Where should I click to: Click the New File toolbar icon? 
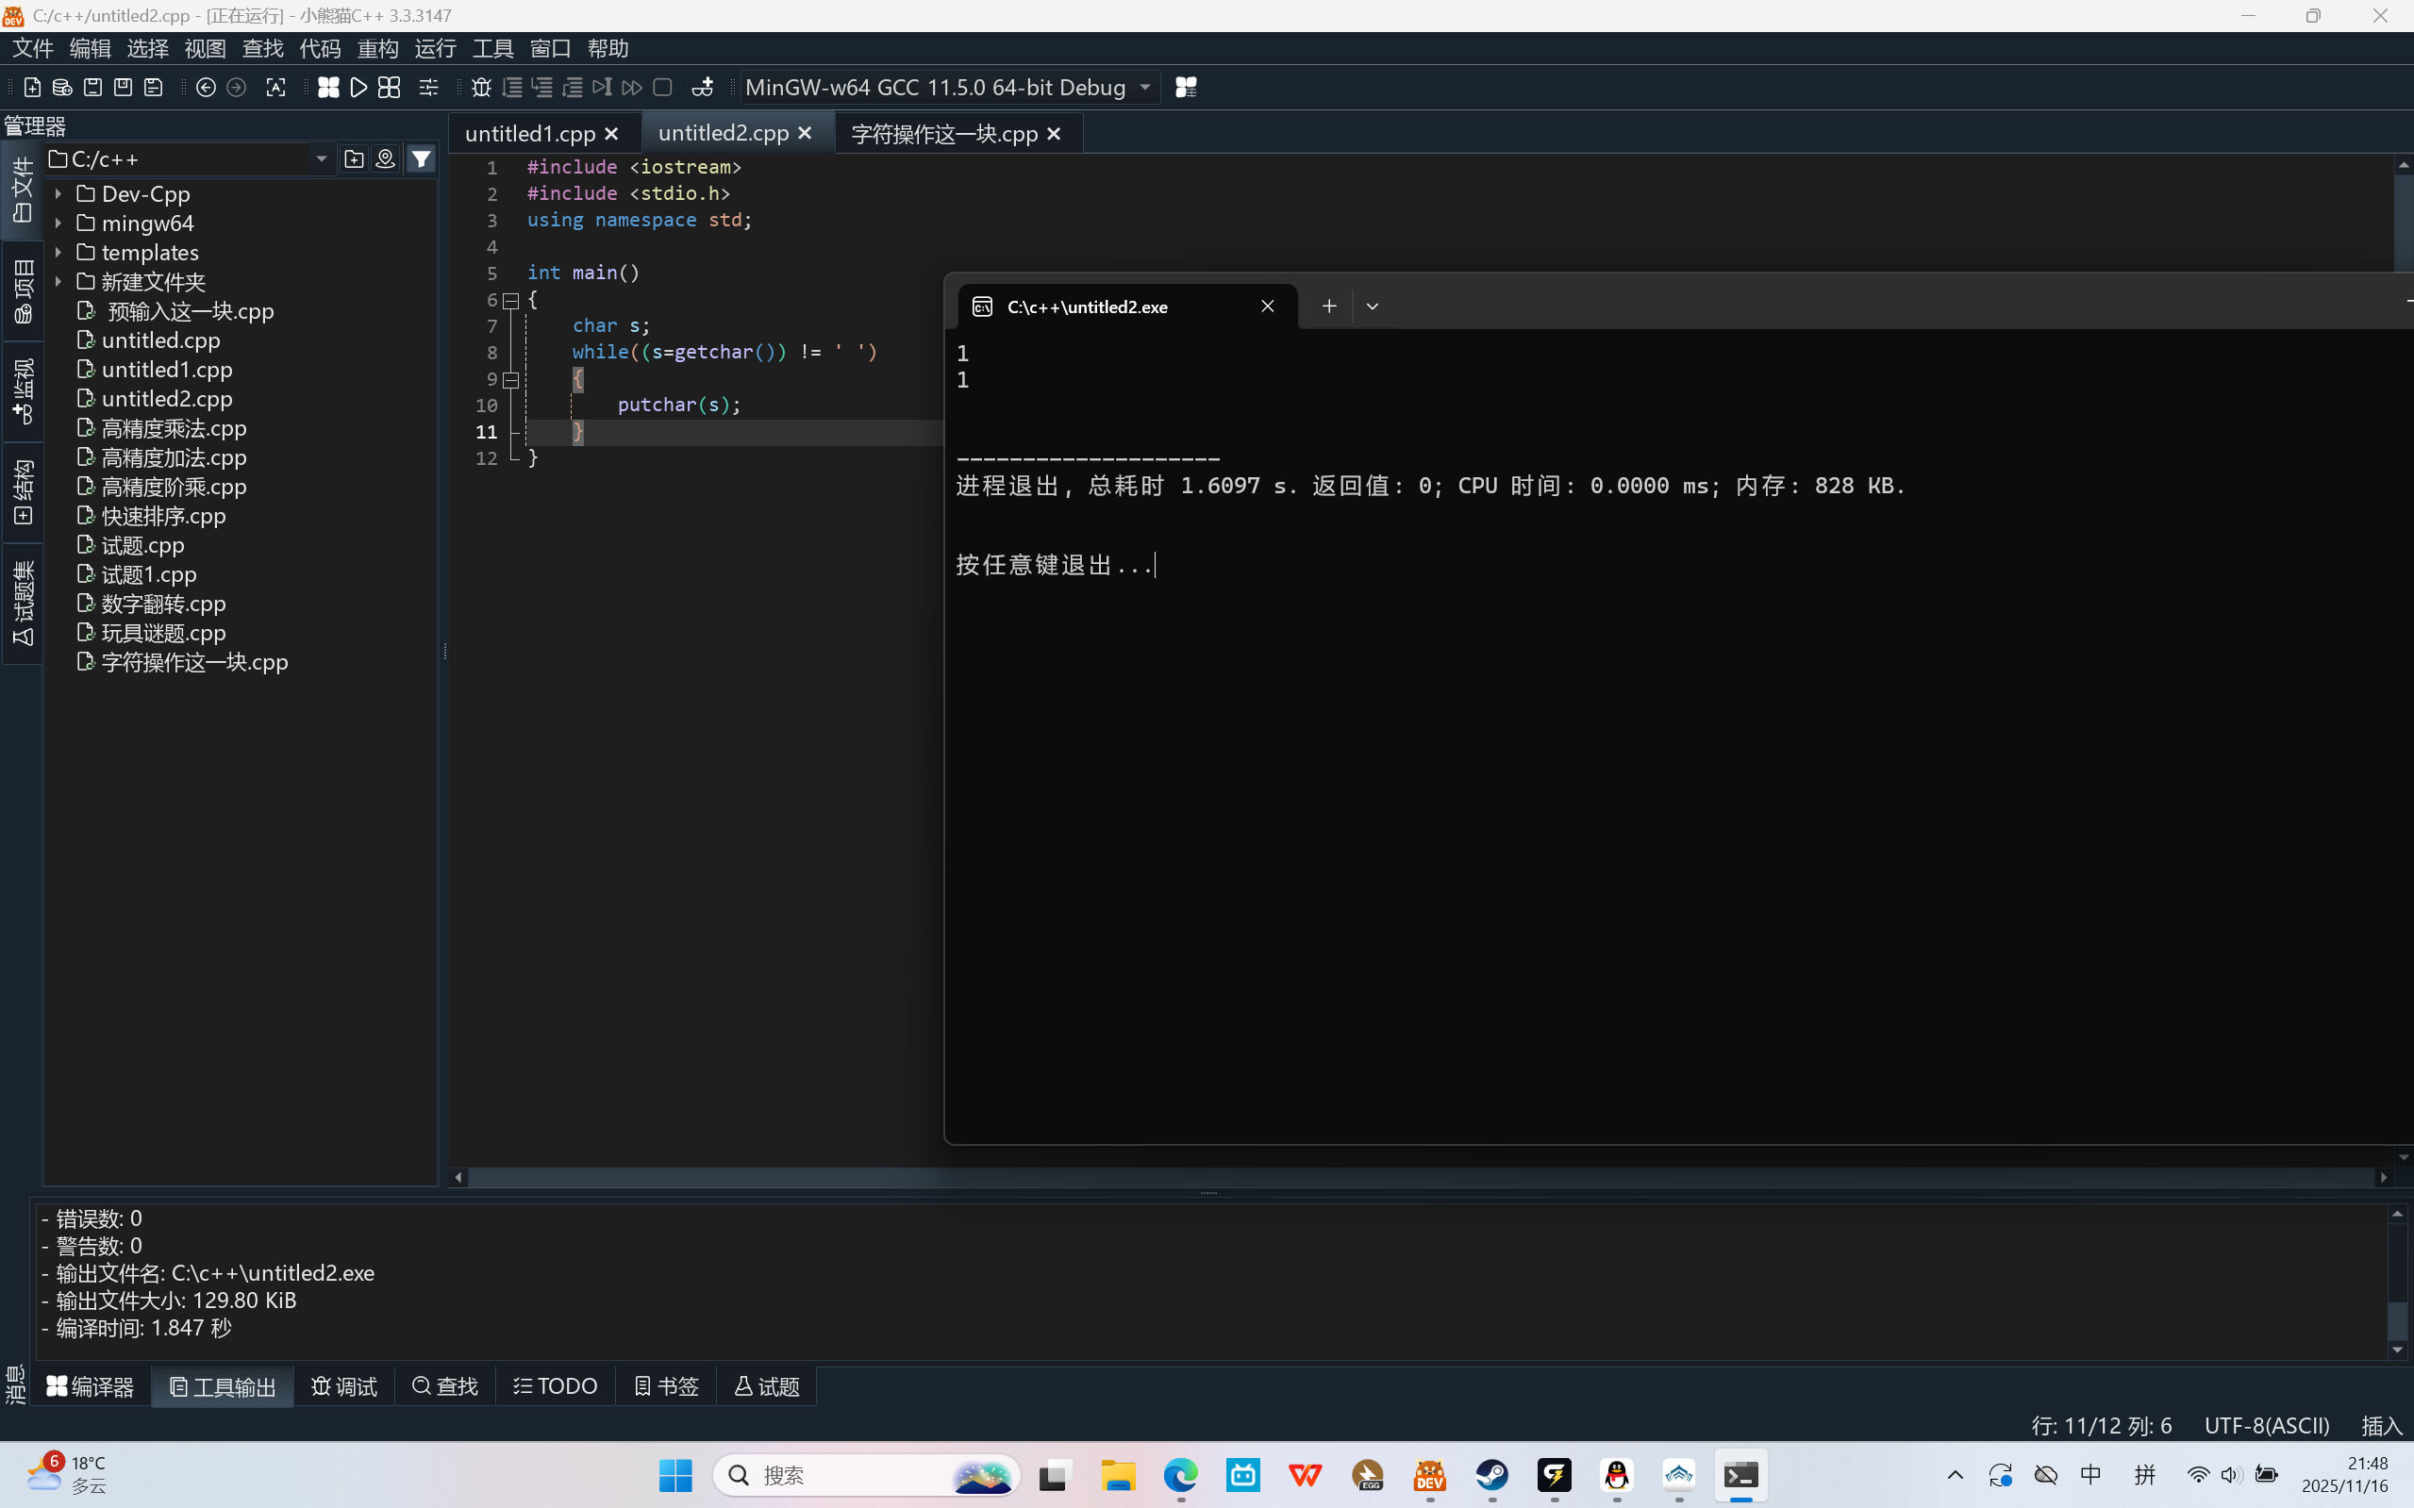[32, 88]
